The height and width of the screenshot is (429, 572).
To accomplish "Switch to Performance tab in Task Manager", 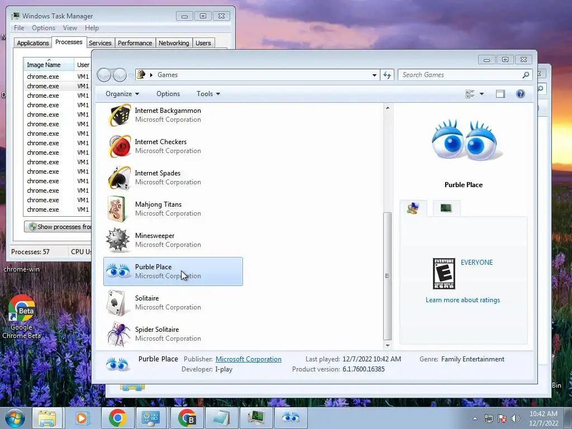I will [x=135, y=43].
